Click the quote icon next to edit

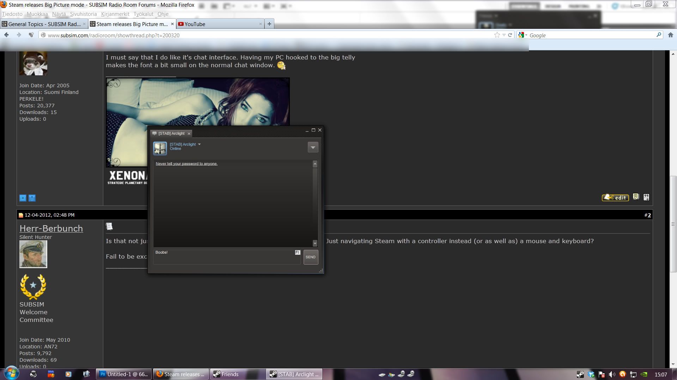coord(636,197)
